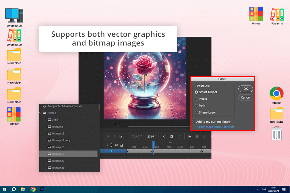Click the cyan layer color indicator
The image size is (290, 193).
[111, 151]
